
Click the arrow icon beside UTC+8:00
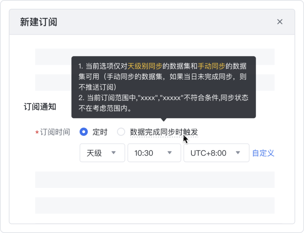click(x=238, y=153)
